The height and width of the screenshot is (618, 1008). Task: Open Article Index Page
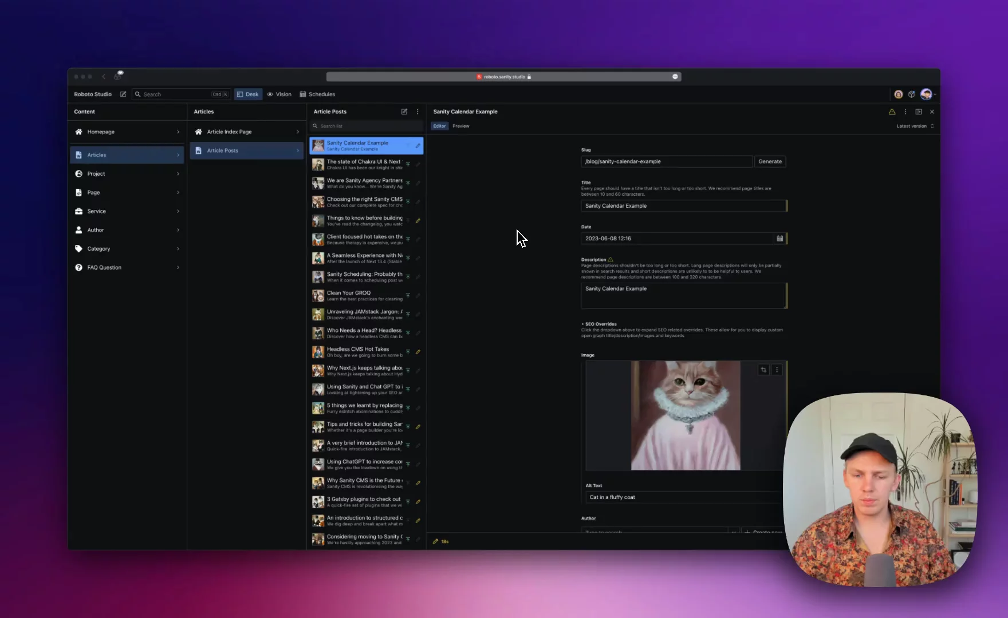[x=247, y=132]
